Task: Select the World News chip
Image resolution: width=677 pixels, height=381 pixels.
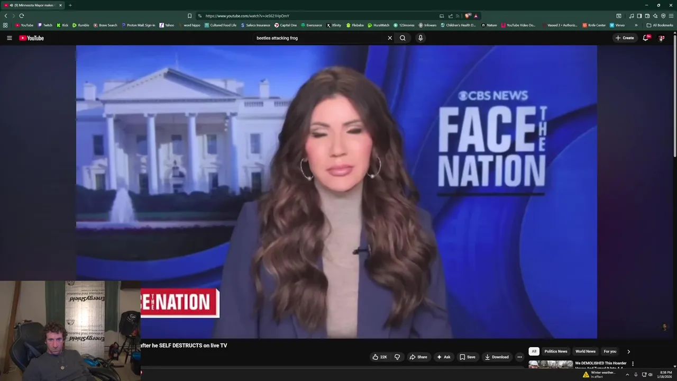Action: 585,351
